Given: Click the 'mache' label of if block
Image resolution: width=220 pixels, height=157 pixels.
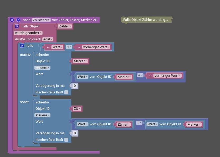Looking at the screenshot, I should (x=25, y=55).
